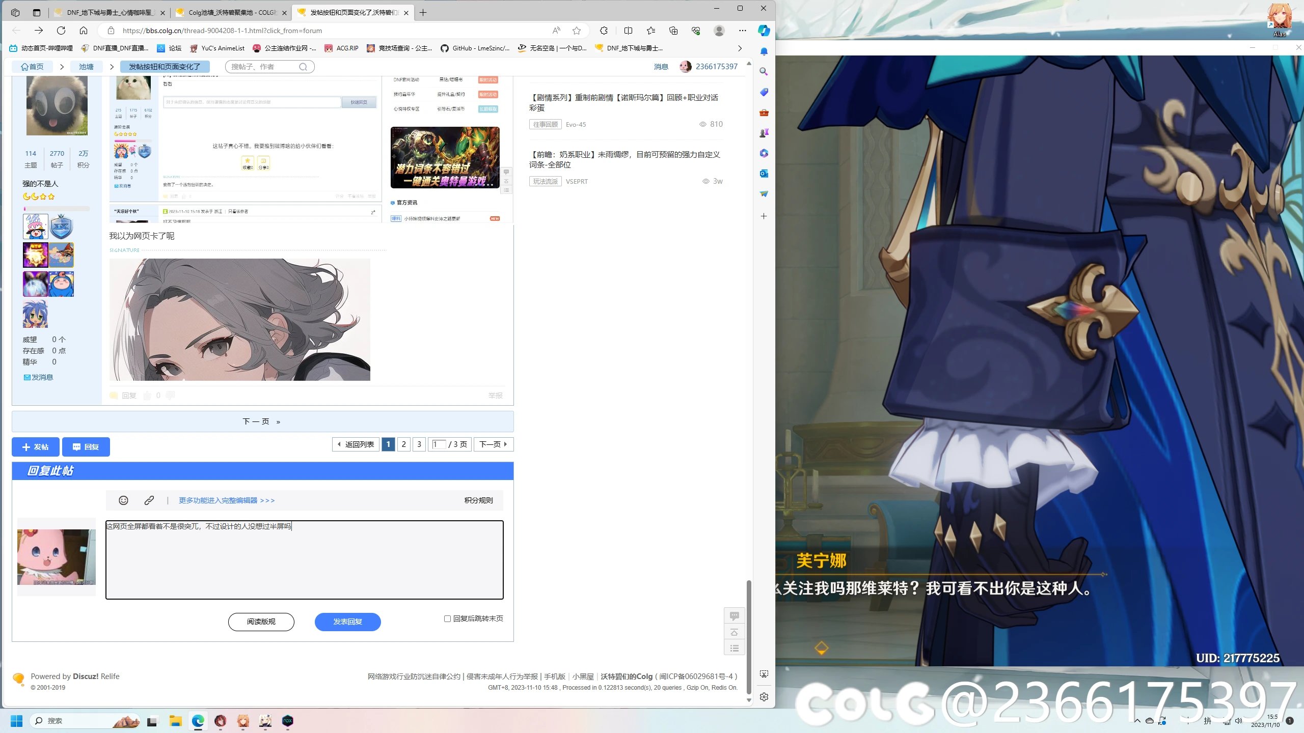Open 更多功能进入完整编辑器 link
The width and height of the screenshot is (1304, 733).
[226, 500]
